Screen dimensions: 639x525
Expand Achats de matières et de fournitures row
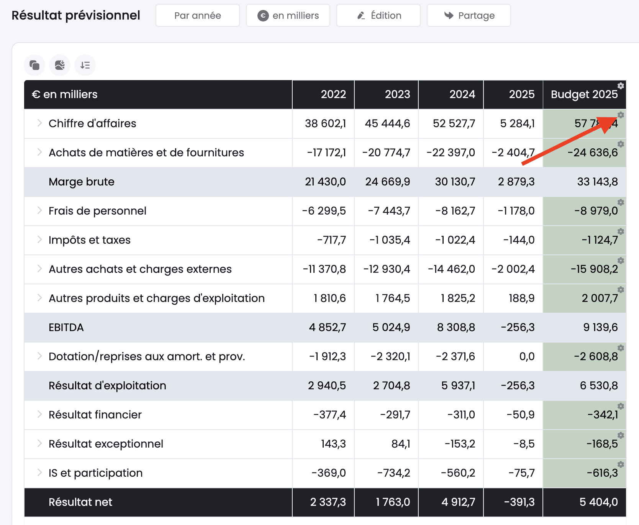(39, 152)
